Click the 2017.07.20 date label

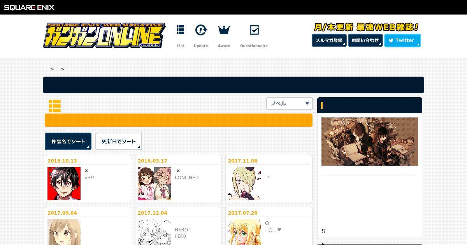click(243, 213)
